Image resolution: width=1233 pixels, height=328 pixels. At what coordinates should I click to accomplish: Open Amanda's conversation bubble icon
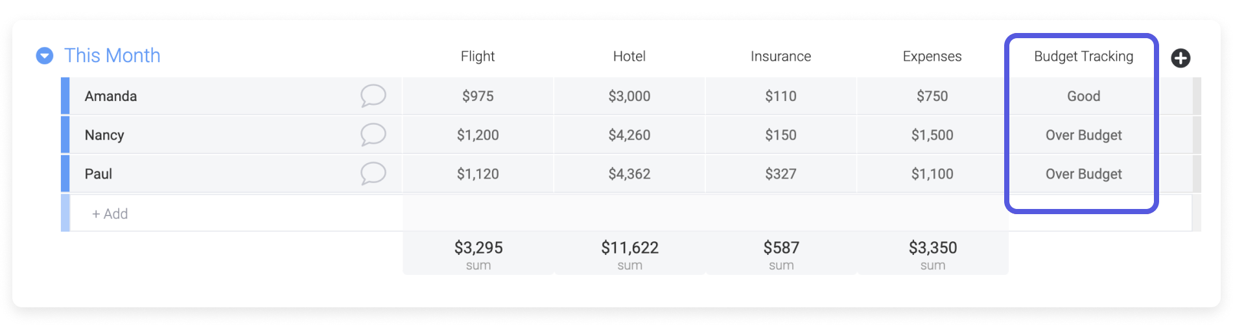click(373, 96)
